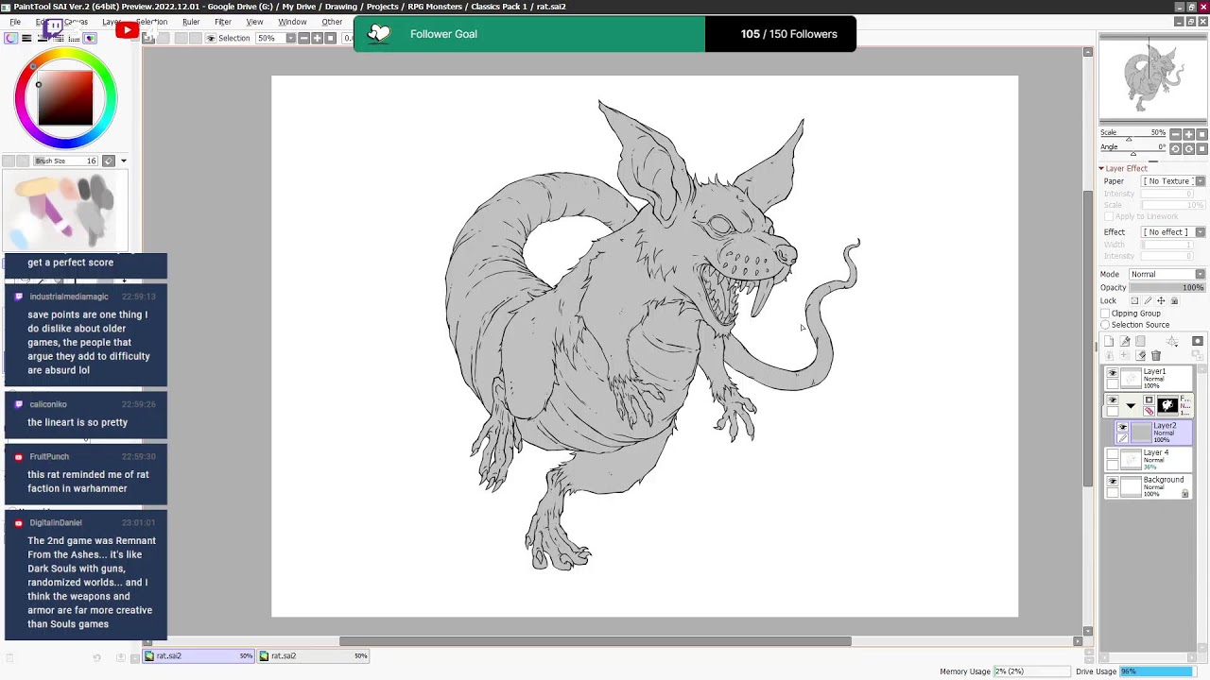The width and height of the screenshot is (1210, 680).
Task: Open the blending Mode dropdown
Action: (x=1167, y=274)
